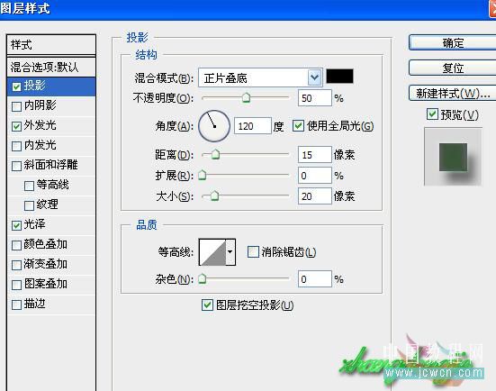The height and width of the screenshot is (391, 496).
Task: Check the 纹理 checkbox
Action: tap(29, 205)
